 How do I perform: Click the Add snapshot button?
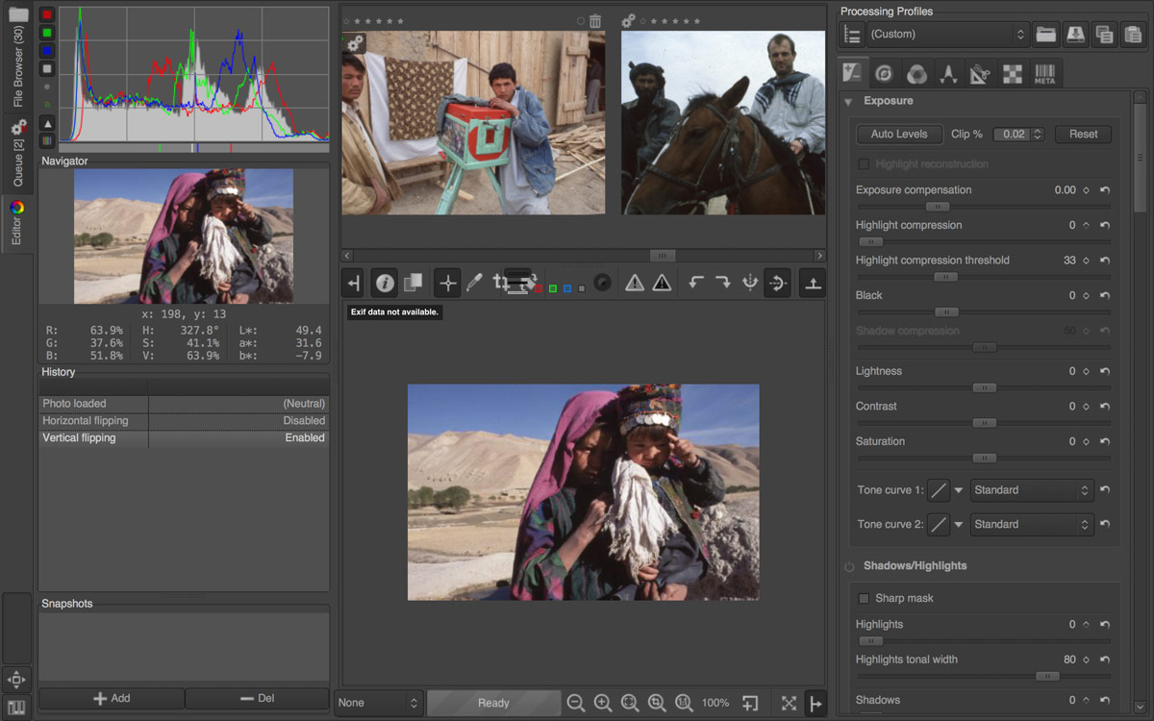tap(112, 699)
